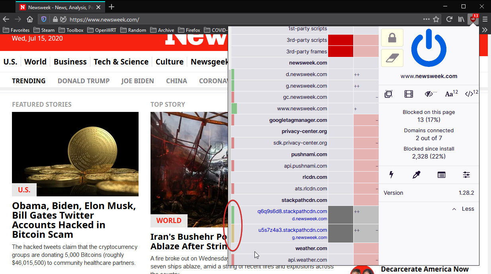
Task: Go back to the previous page
Action: coord(6,19)
